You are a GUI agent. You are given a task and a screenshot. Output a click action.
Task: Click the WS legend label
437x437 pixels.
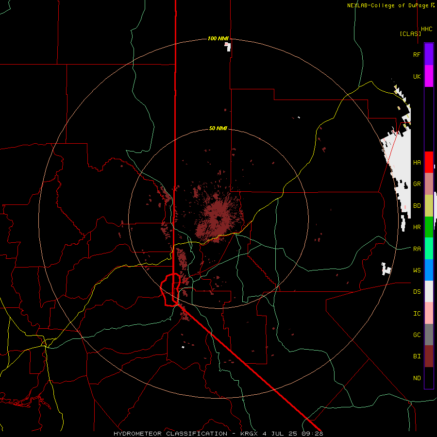click(417, 270)
